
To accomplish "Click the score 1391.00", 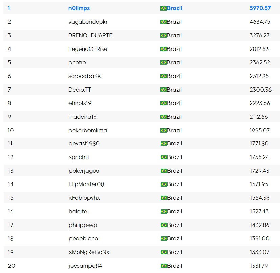I will (x=260, y=239).
